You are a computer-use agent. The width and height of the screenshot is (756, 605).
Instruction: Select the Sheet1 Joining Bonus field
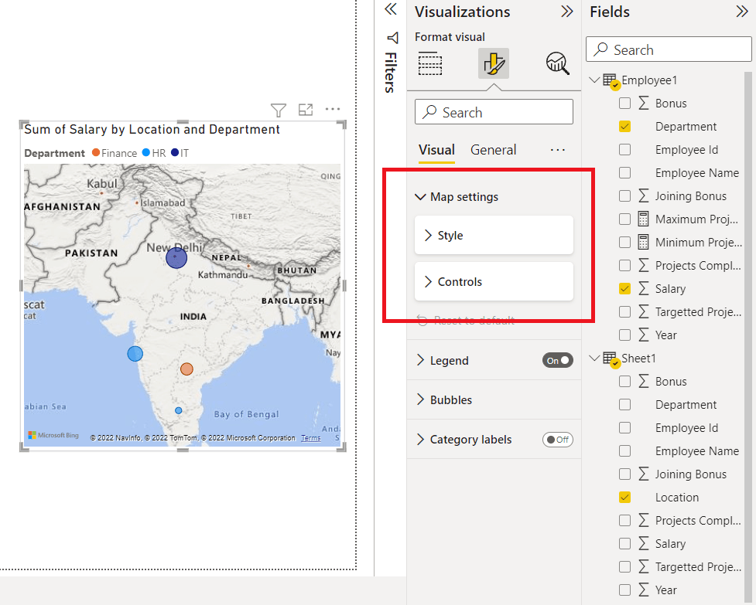coord(690,474)
